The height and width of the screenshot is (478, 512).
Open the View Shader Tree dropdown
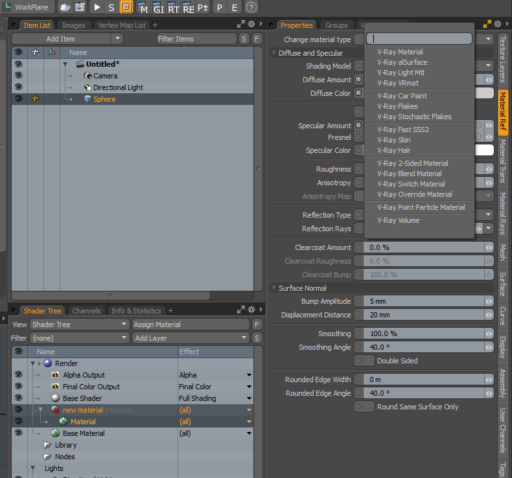(x=79, y=324)
